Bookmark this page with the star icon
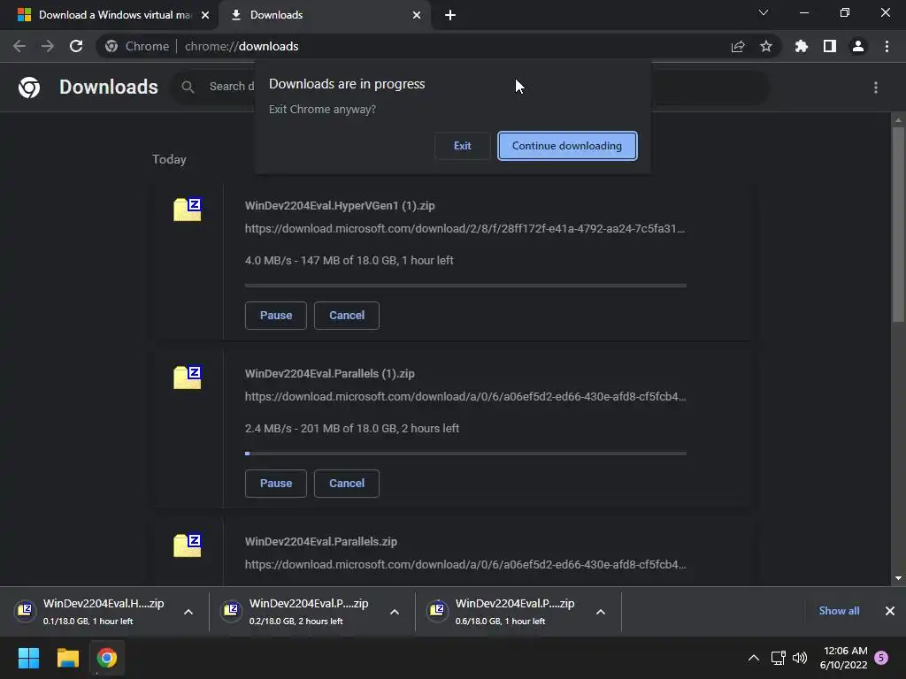Viewport: 906px width, 679px height. tap(766, 46)
